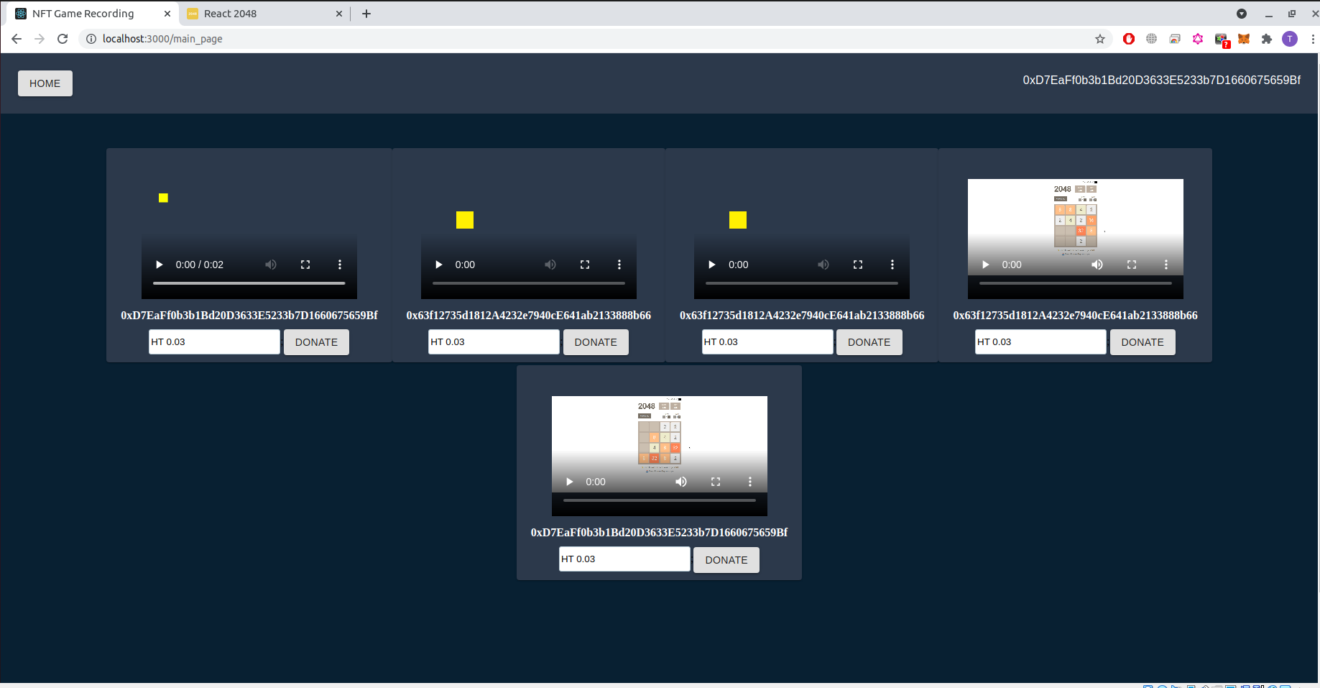The image size is (1320, 688).
Task: Click the HOME button
Action: click(45, 83)
